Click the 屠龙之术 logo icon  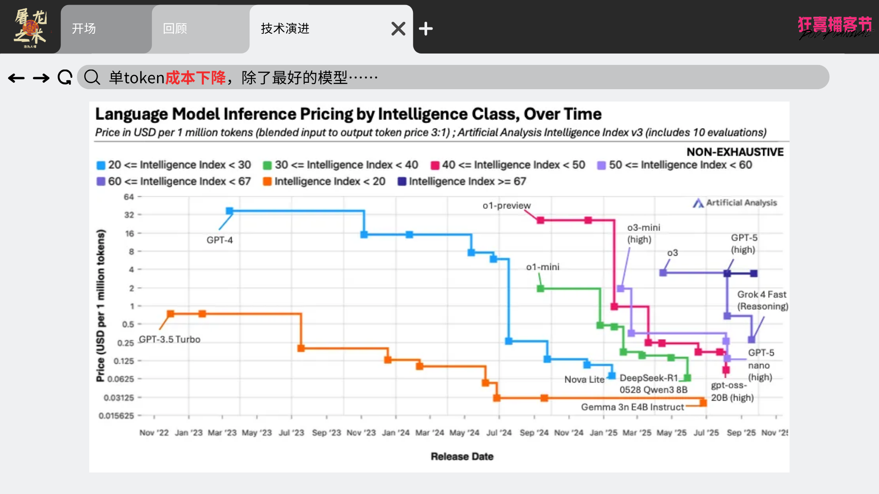point(30,28)
